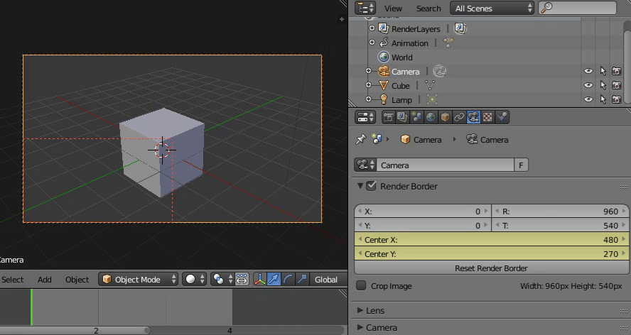Click the Reset Render Border button

tap(491, 268)
